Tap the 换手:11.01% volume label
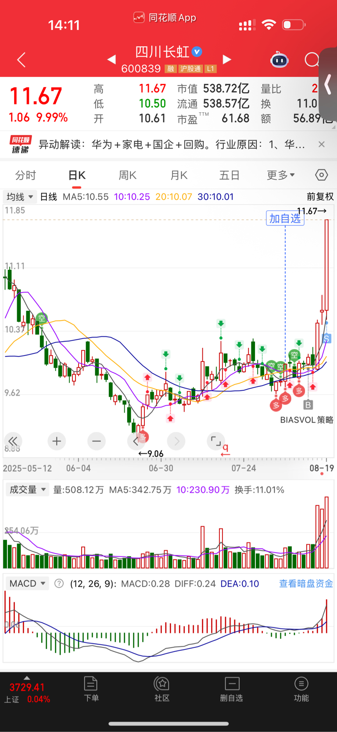Viewport: 337px width, 732px height. point(259,489)
